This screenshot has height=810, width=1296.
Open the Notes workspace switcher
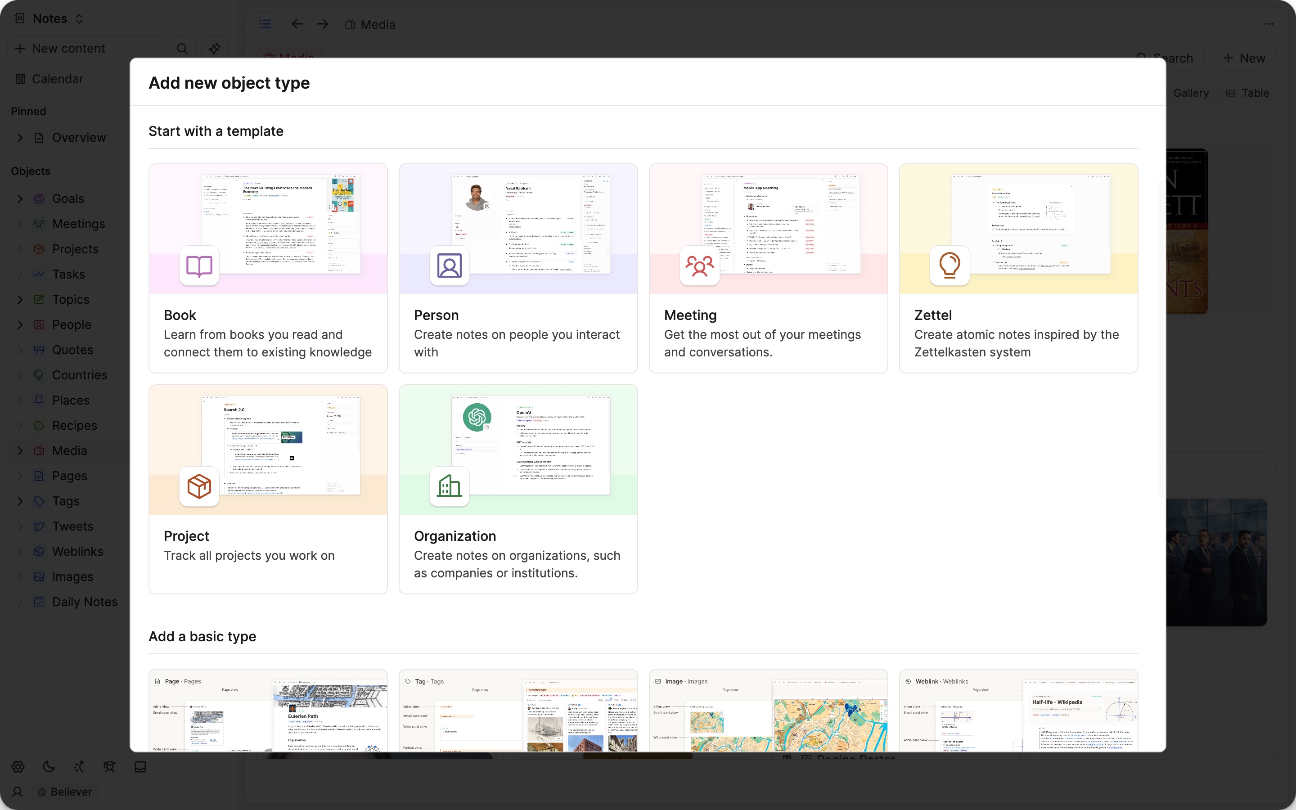(x=50, y=19)
